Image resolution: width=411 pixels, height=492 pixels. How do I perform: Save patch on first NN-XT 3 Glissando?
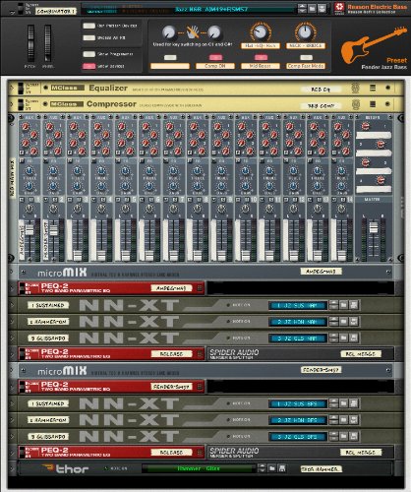pos(353,338)
